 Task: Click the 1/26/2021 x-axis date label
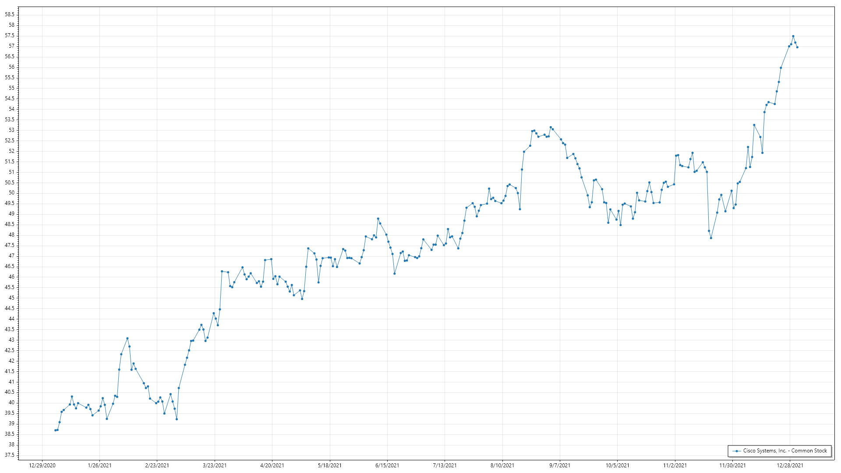99,466
